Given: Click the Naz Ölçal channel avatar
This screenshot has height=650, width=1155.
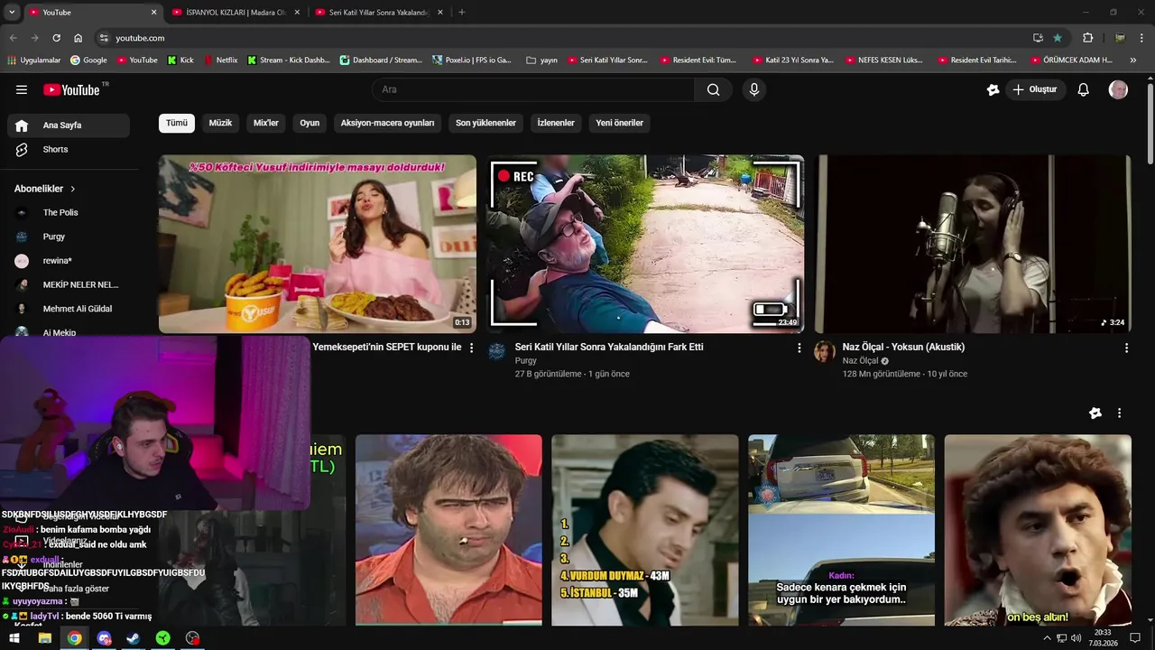Looking at the screenshot, I should pos(825,351).
